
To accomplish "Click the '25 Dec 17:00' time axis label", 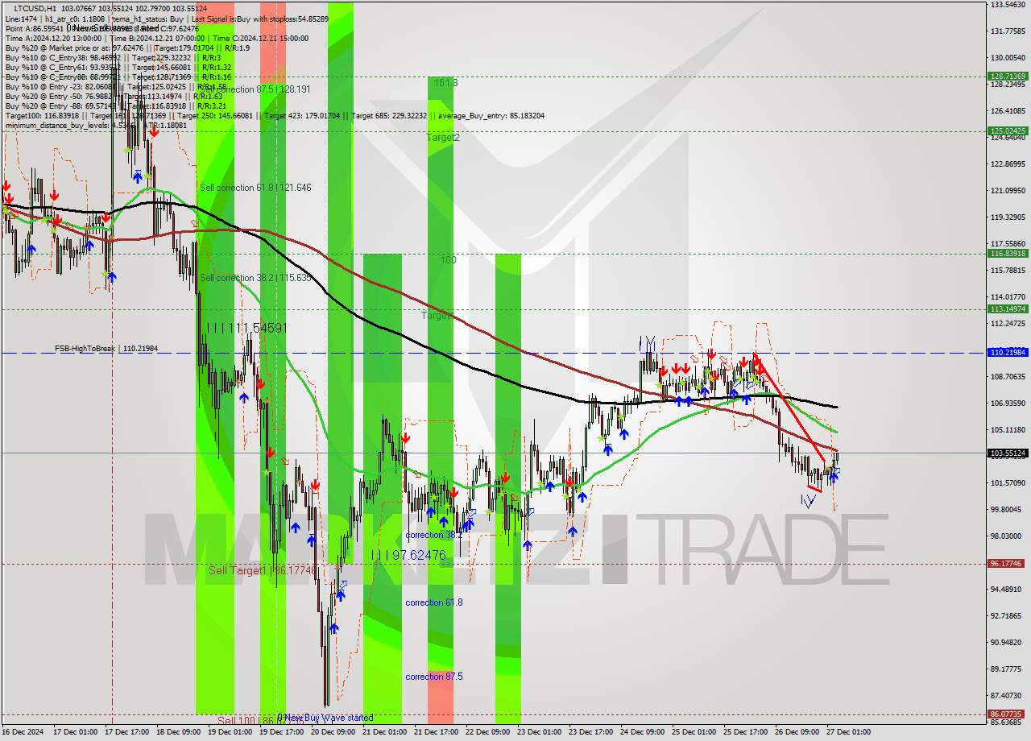I will tap(745, 732).
